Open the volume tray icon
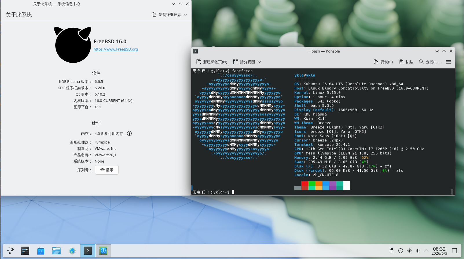 (418, 251)
